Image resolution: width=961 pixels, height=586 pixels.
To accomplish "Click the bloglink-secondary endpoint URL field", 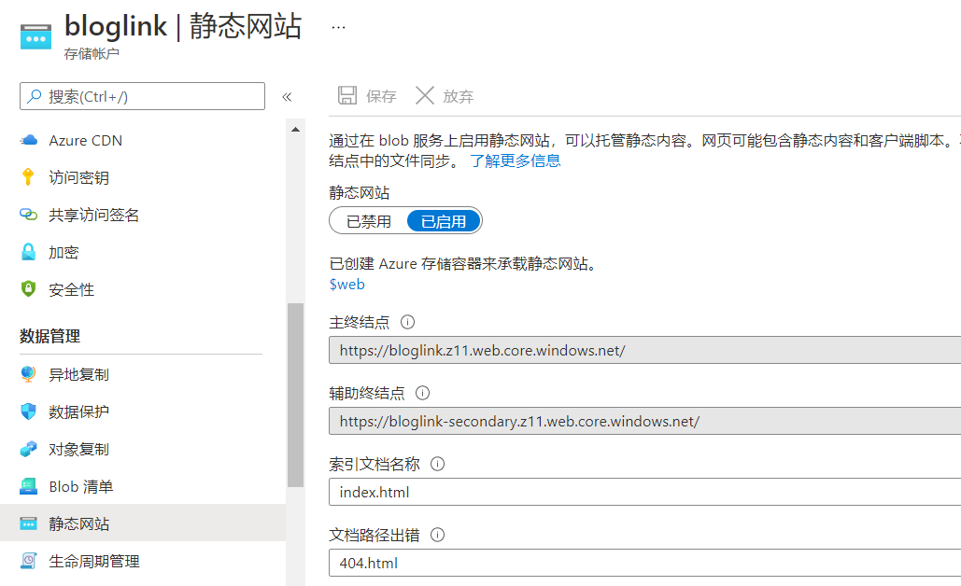I will click(644, 421).
